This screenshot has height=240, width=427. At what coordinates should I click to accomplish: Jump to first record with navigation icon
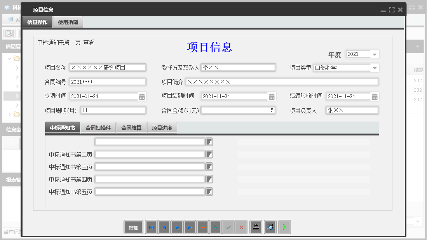coord(151,227)
